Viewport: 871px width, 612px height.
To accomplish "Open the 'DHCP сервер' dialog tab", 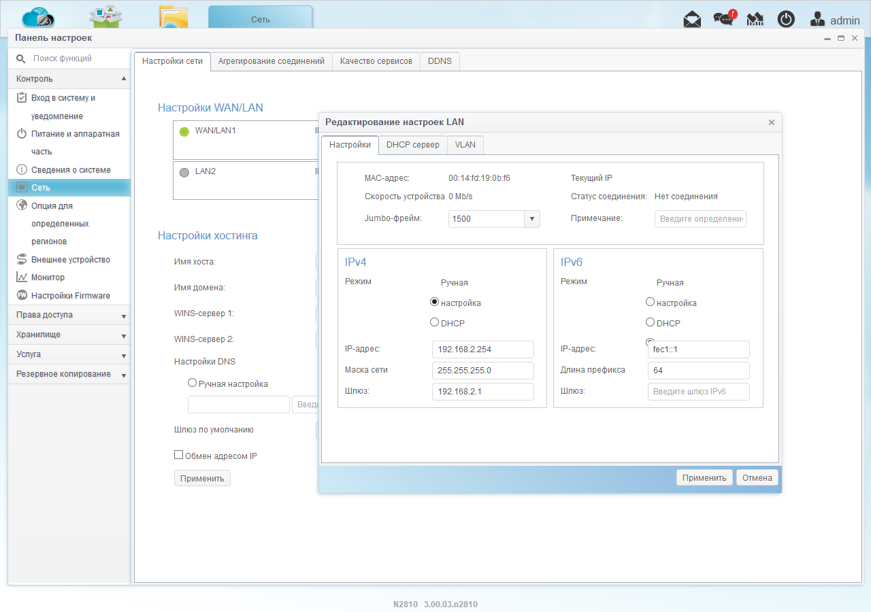I will coord(413,145).
